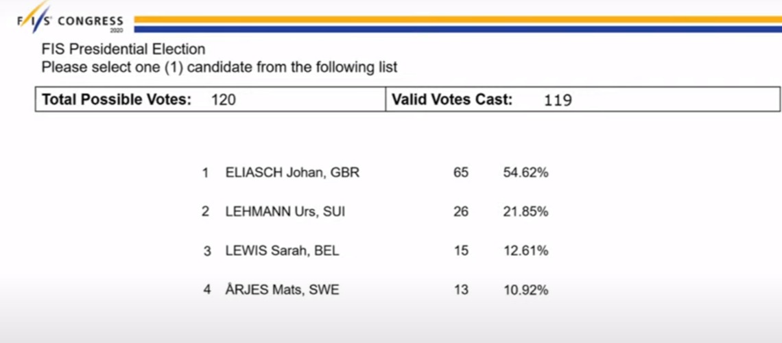Image resolution: width=782 pixels, height=343 pixels.
Task: Click the 119 valid votes value
Action: (x=558, y=101)
